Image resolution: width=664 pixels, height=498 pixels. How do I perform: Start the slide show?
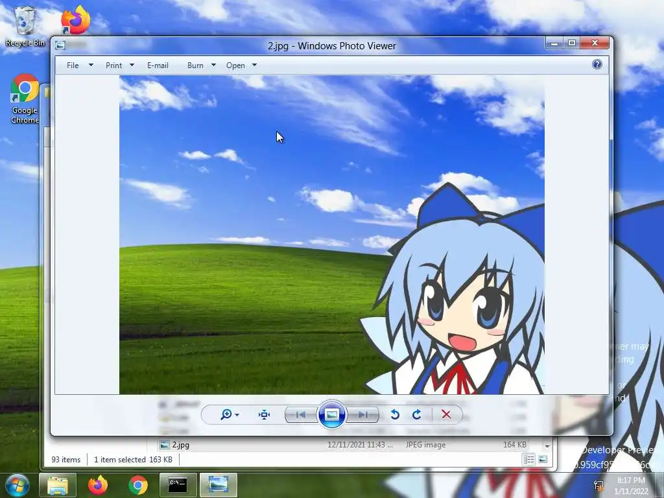pos(331,414)
